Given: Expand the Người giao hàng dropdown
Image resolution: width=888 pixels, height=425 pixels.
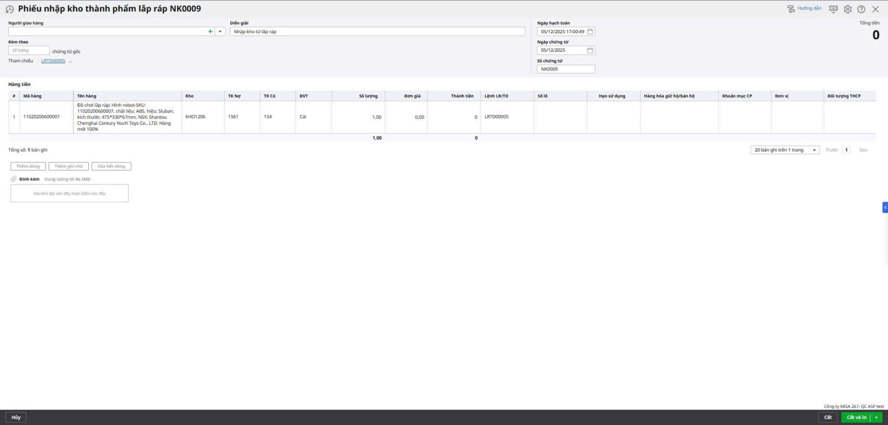Looking at the screenshot, I should 220,32.
